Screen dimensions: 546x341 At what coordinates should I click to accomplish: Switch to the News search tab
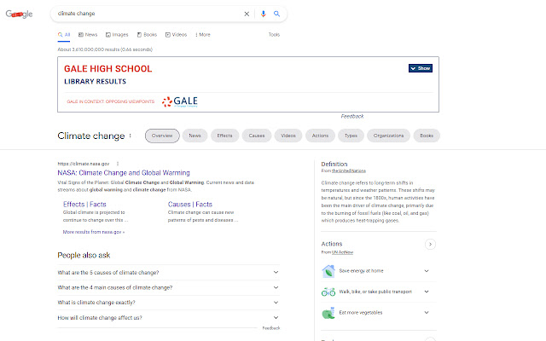click(88, 35)
